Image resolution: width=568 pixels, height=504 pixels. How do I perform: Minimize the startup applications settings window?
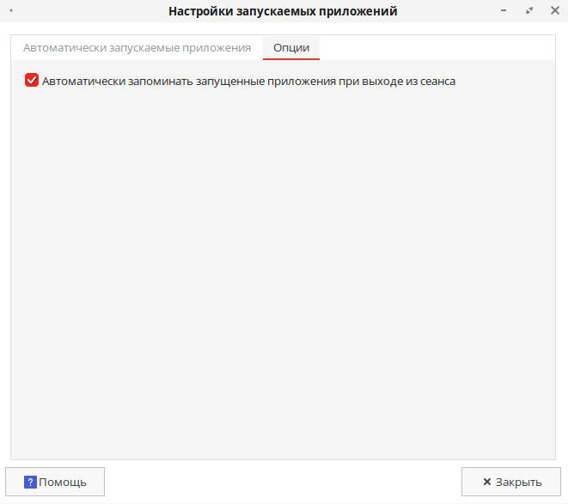503,11
